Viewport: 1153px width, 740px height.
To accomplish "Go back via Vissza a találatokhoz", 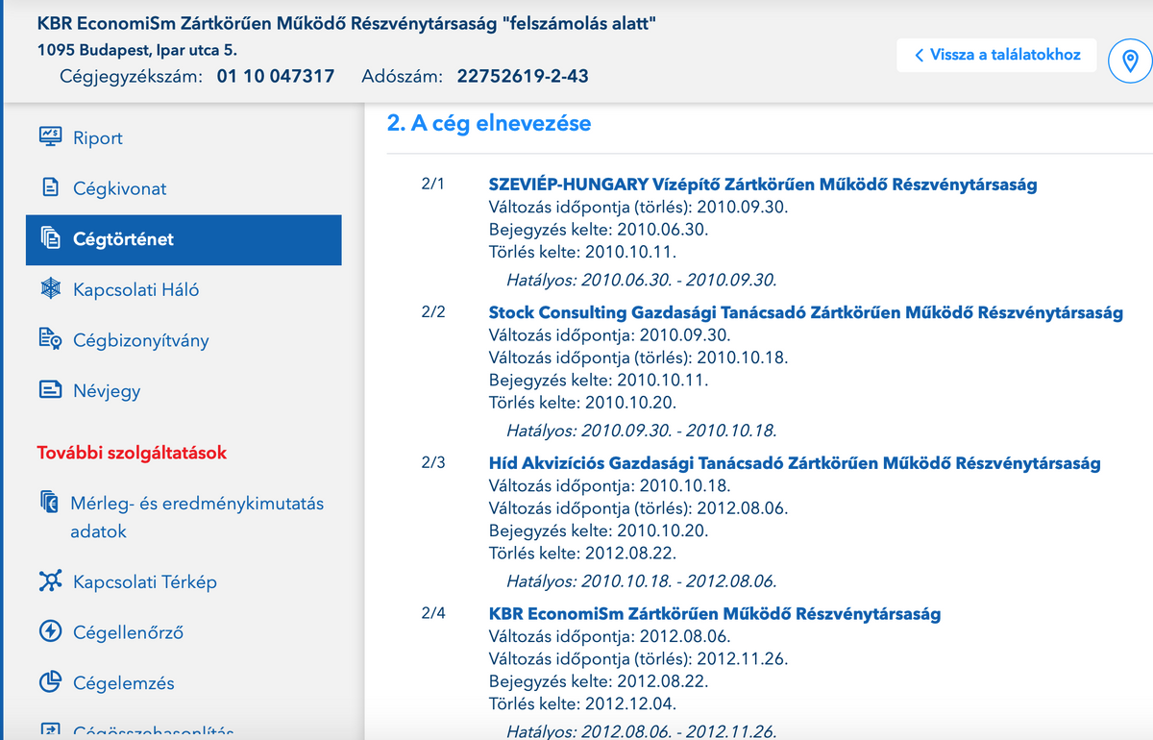I will click(x=996, y=55).
